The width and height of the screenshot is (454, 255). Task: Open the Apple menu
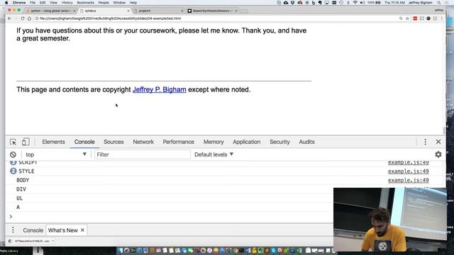pyautogui.click(x=6, y=3)
